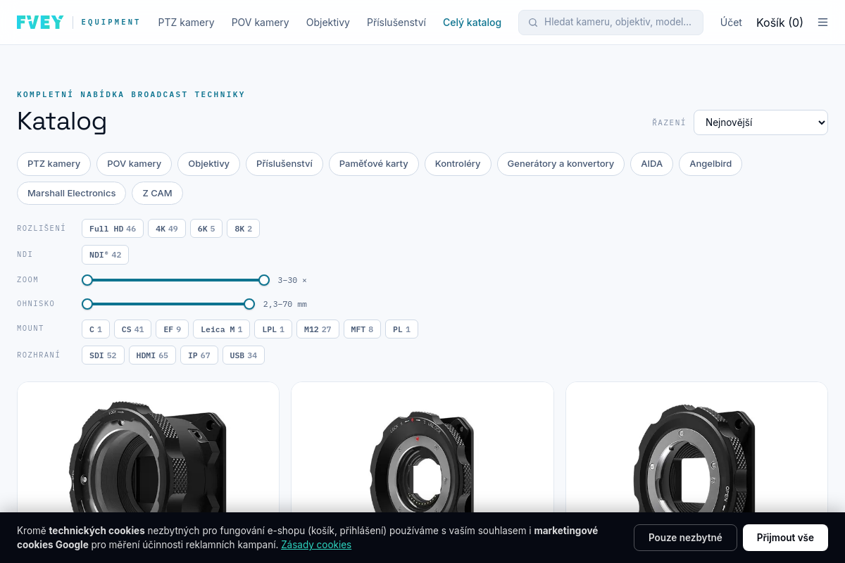Open the Účet account link
845x563 pixels.
coord(731,23)
